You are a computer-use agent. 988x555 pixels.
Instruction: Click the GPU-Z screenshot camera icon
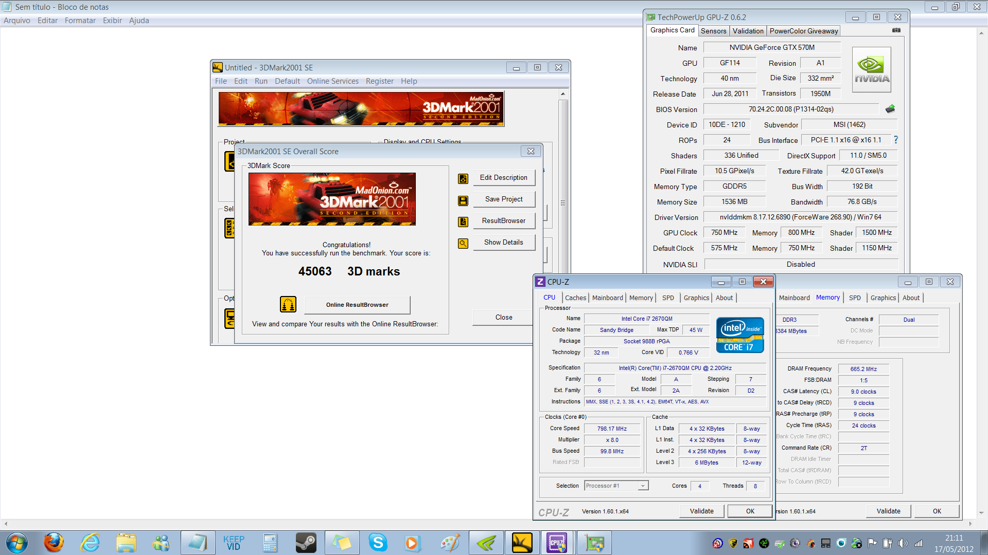(896, 30)
